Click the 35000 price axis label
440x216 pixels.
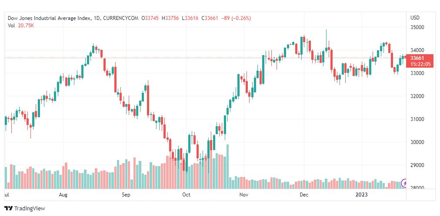click(x=417, y=27)
